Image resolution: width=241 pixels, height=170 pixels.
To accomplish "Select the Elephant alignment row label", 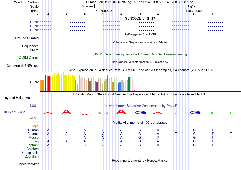I will (x=32, y=145).
